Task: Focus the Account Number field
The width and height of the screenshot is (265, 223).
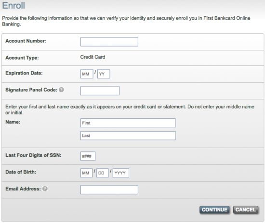Action: click(x=109, y=42)
